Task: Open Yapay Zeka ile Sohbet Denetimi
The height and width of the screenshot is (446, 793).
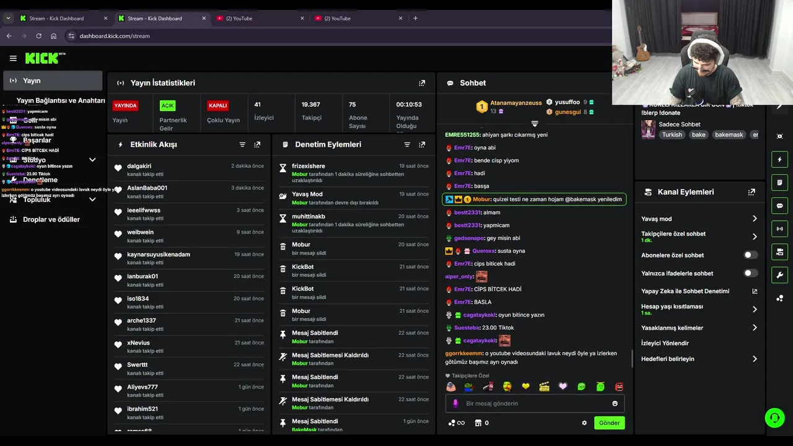Action: click(699, 291)
